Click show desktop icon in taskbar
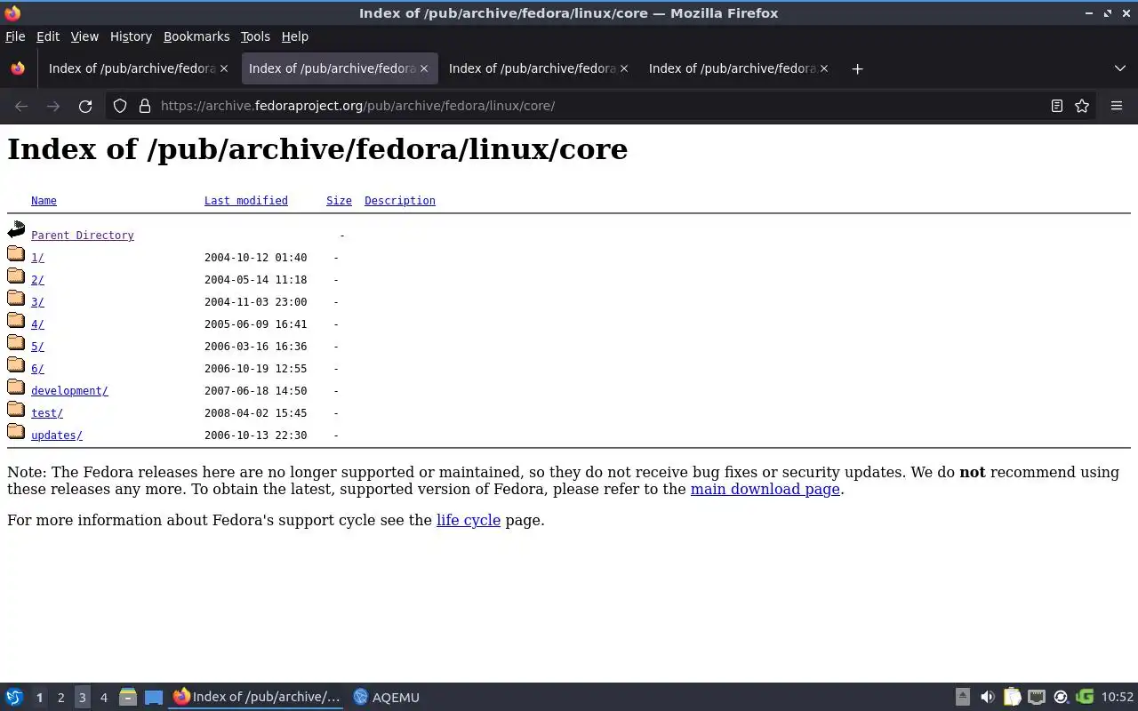This screenshot has width=1138, height=711. pos(154,698)
